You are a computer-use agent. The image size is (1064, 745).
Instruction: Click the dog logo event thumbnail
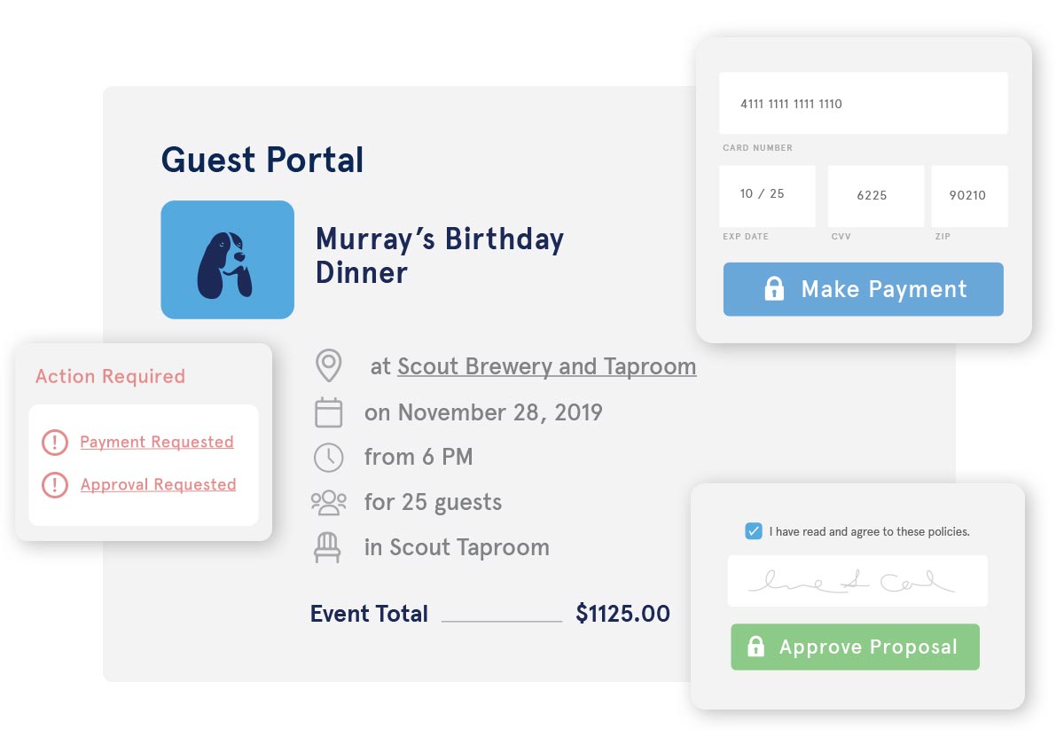[x=227, y=260]
